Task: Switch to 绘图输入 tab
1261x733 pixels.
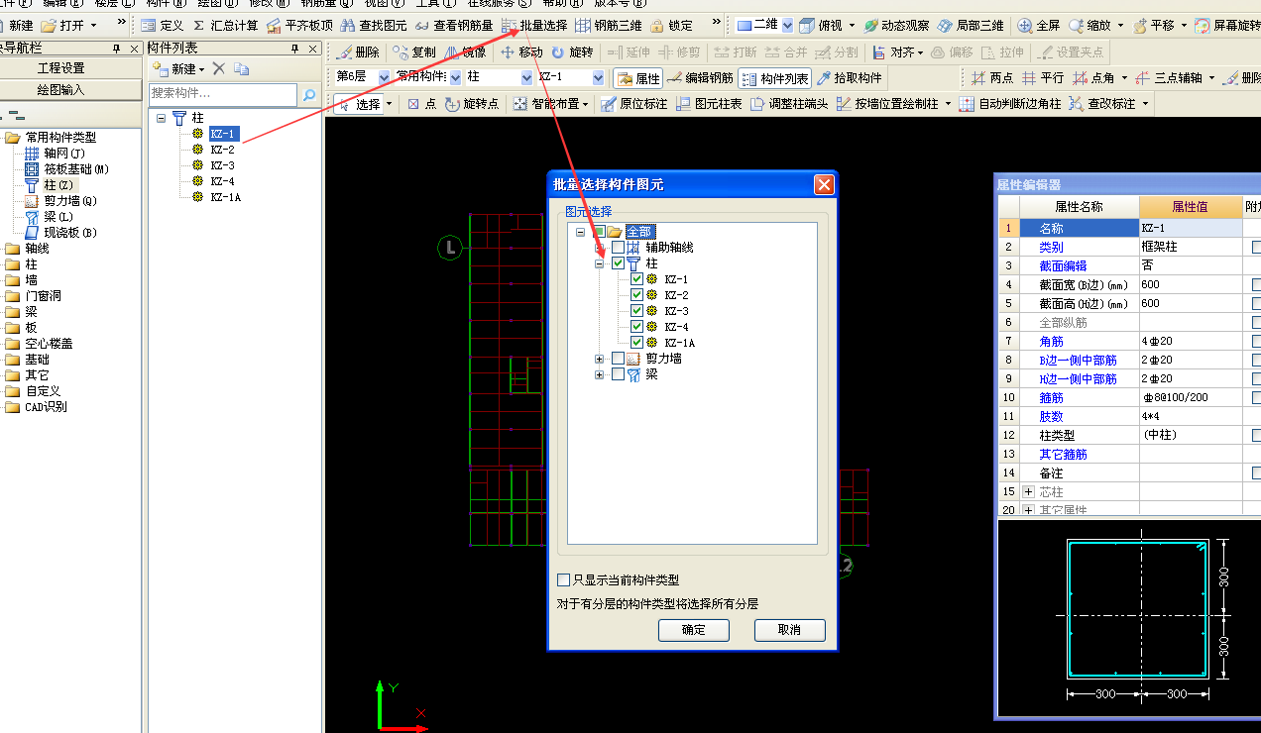Action: pos(61,89)
